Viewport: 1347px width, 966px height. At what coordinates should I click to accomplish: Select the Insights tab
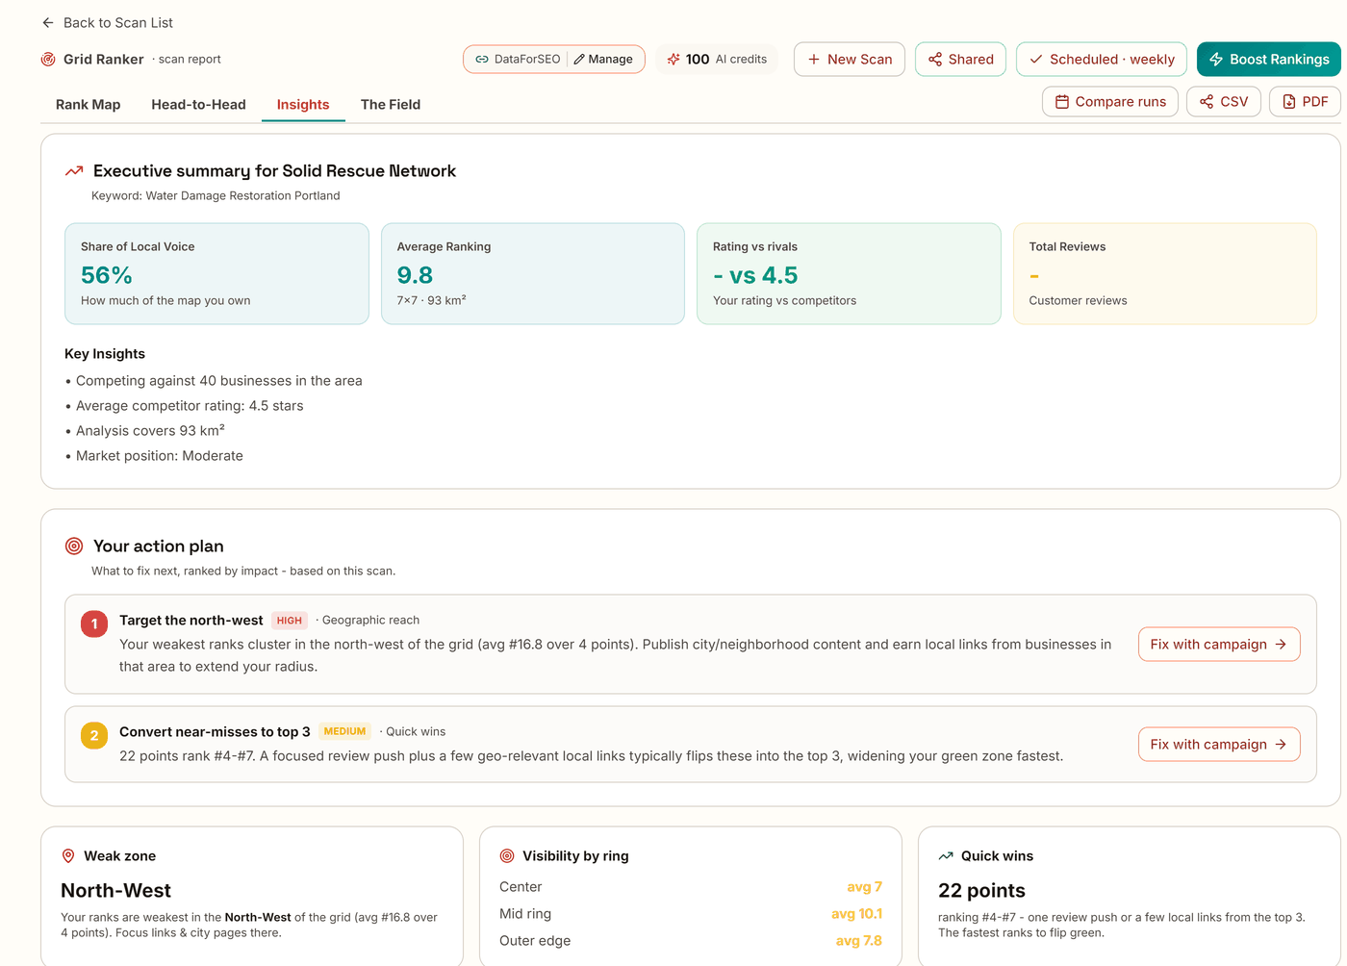pyautogui.click(x=303, y=104)
